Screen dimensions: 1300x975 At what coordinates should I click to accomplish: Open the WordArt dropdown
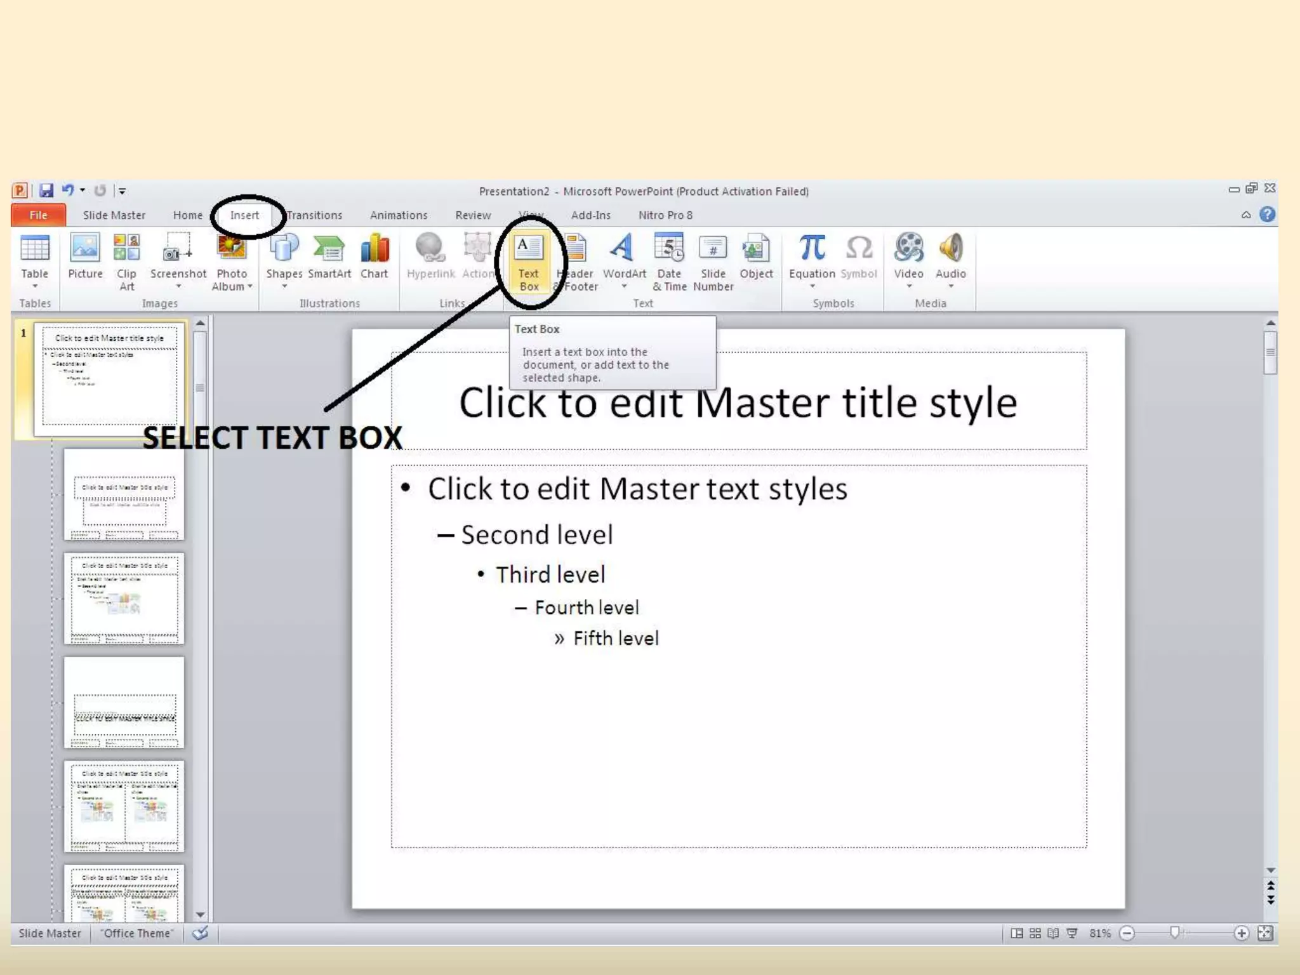point(624,287)
